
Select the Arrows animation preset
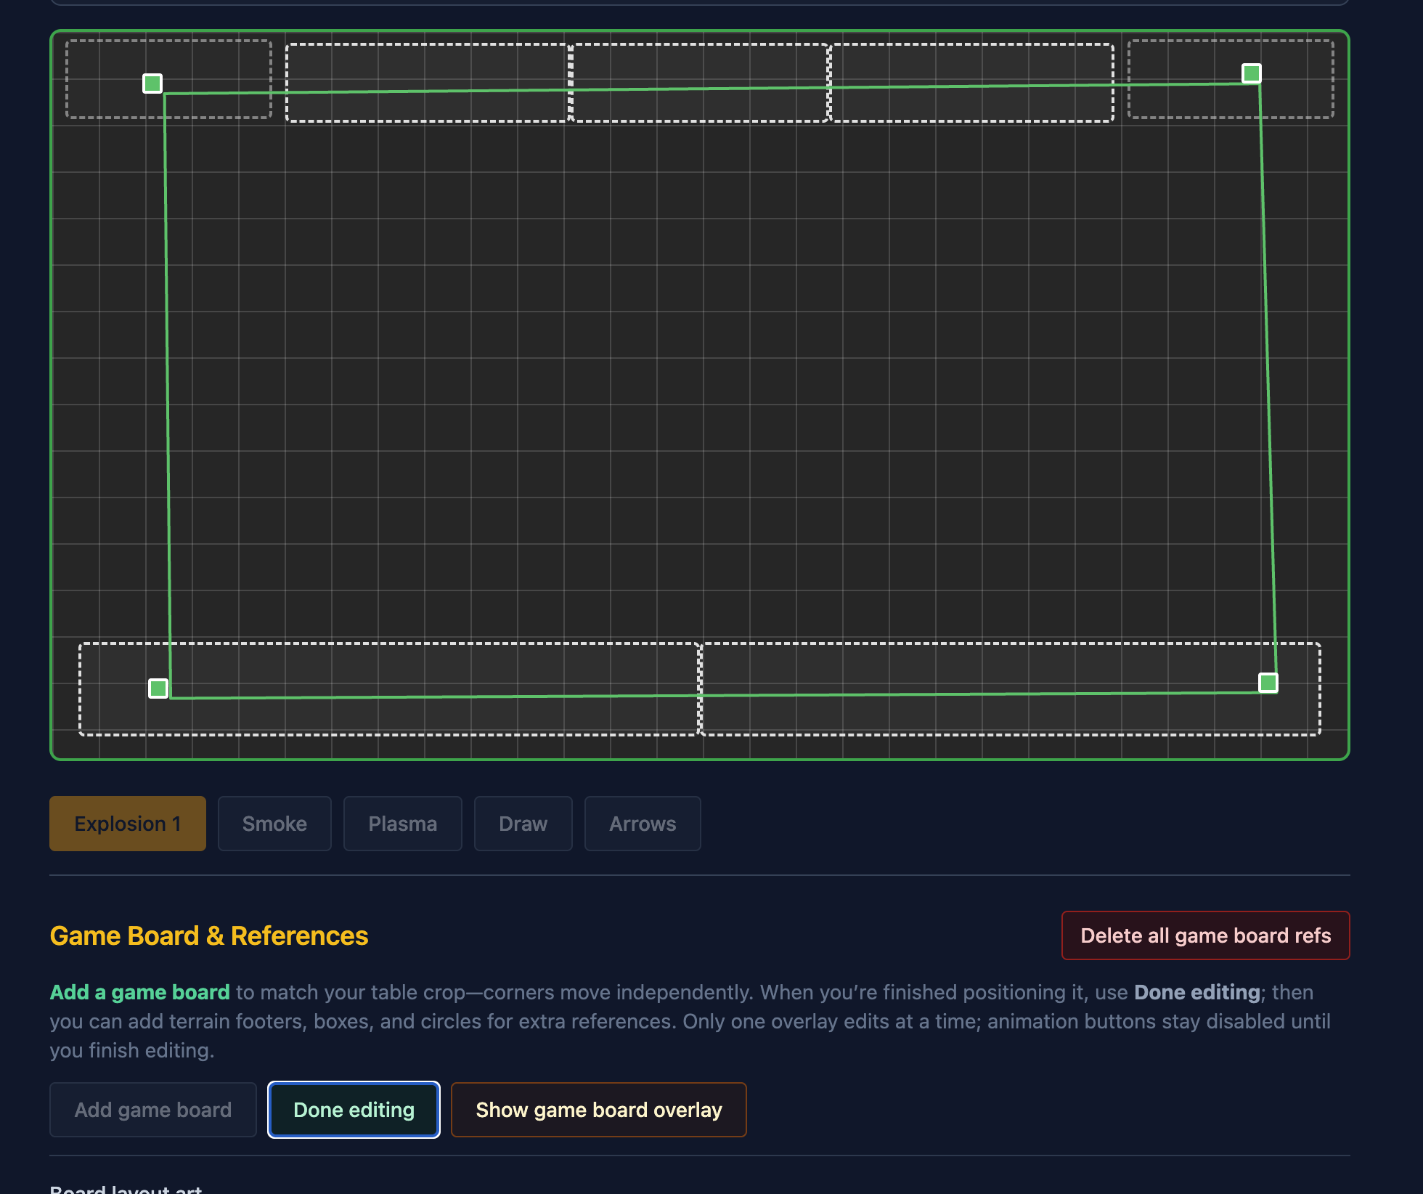click(x=642, y=823)
